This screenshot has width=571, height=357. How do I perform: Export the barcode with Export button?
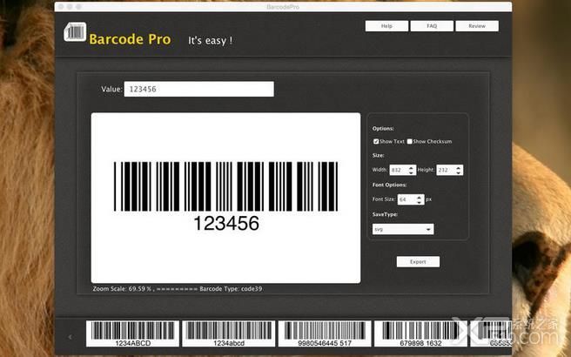tap(418, 261)
